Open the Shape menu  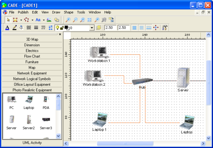point(68,12)
